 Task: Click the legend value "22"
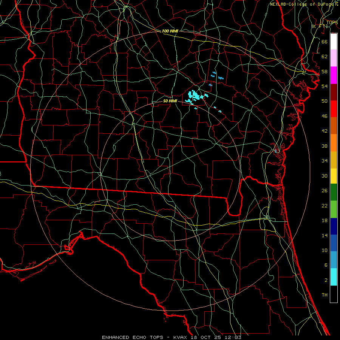pos(325,206)
